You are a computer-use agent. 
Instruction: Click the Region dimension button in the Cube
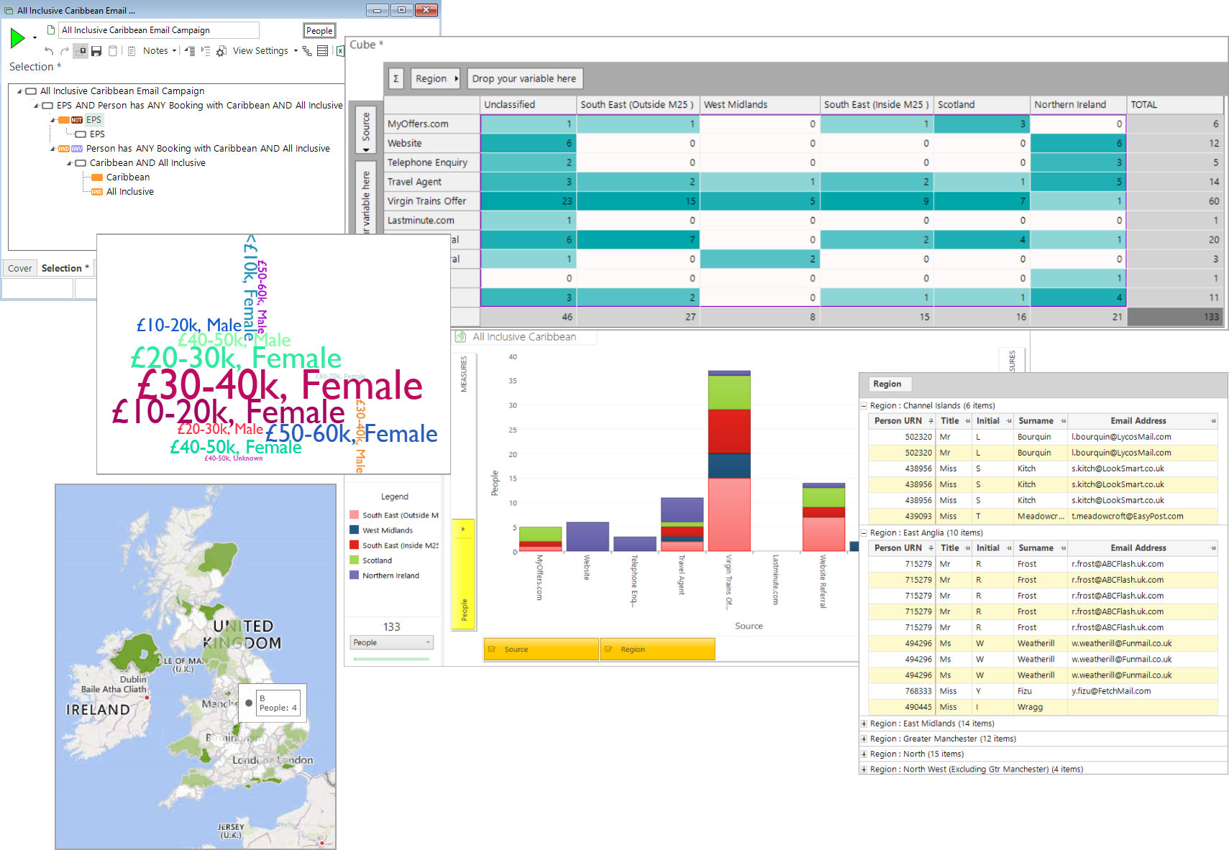point(436,78)
